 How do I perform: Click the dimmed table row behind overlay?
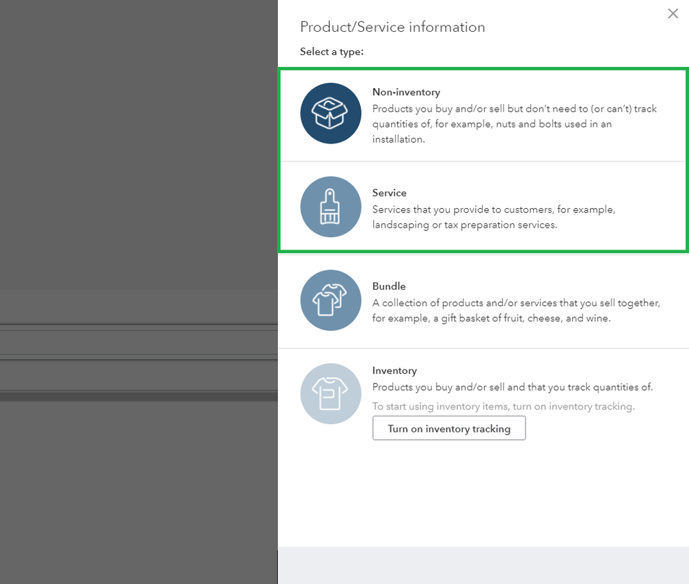[x=138, y=342]
